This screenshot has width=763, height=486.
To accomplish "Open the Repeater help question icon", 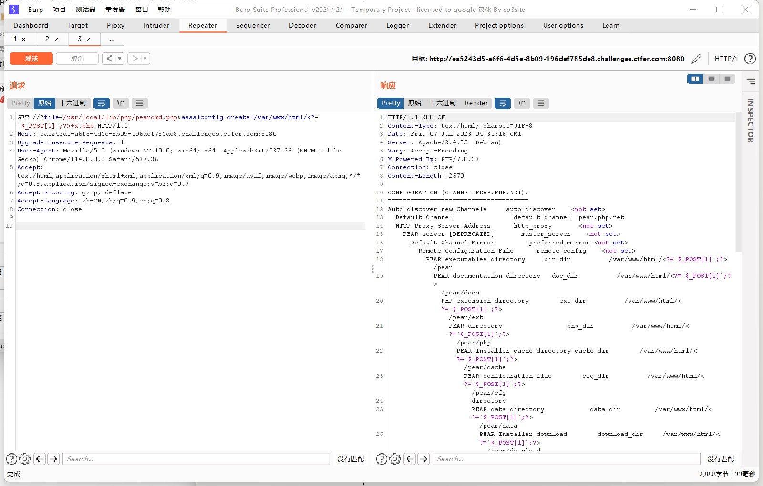I will (x=750, y=59).
